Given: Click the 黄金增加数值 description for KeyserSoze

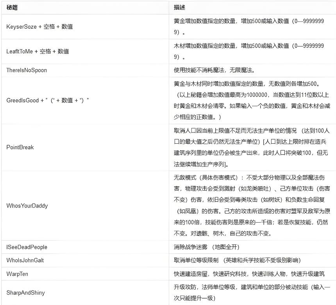Looking at the screenshot, I should pyautogui.click(x=249, y=27).
